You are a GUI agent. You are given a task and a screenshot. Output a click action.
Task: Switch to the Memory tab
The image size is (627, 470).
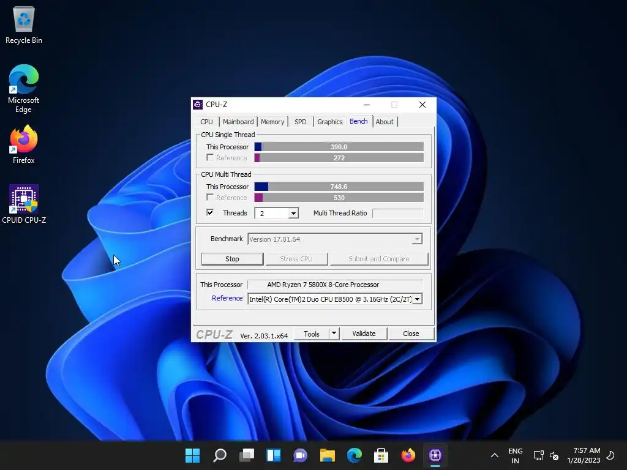click(x=272, y=122)
